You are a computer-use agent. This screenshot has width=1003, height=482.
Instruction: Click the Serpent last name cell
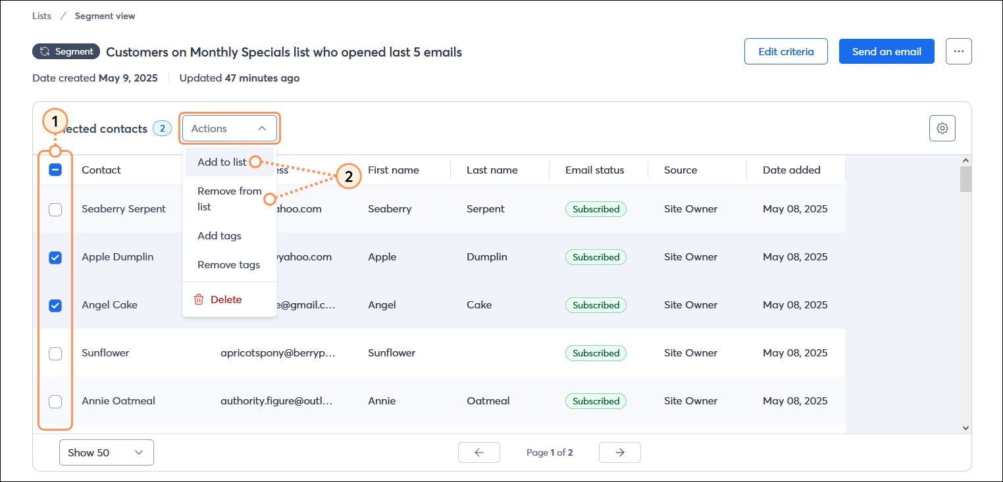click(x=486, y=209)
